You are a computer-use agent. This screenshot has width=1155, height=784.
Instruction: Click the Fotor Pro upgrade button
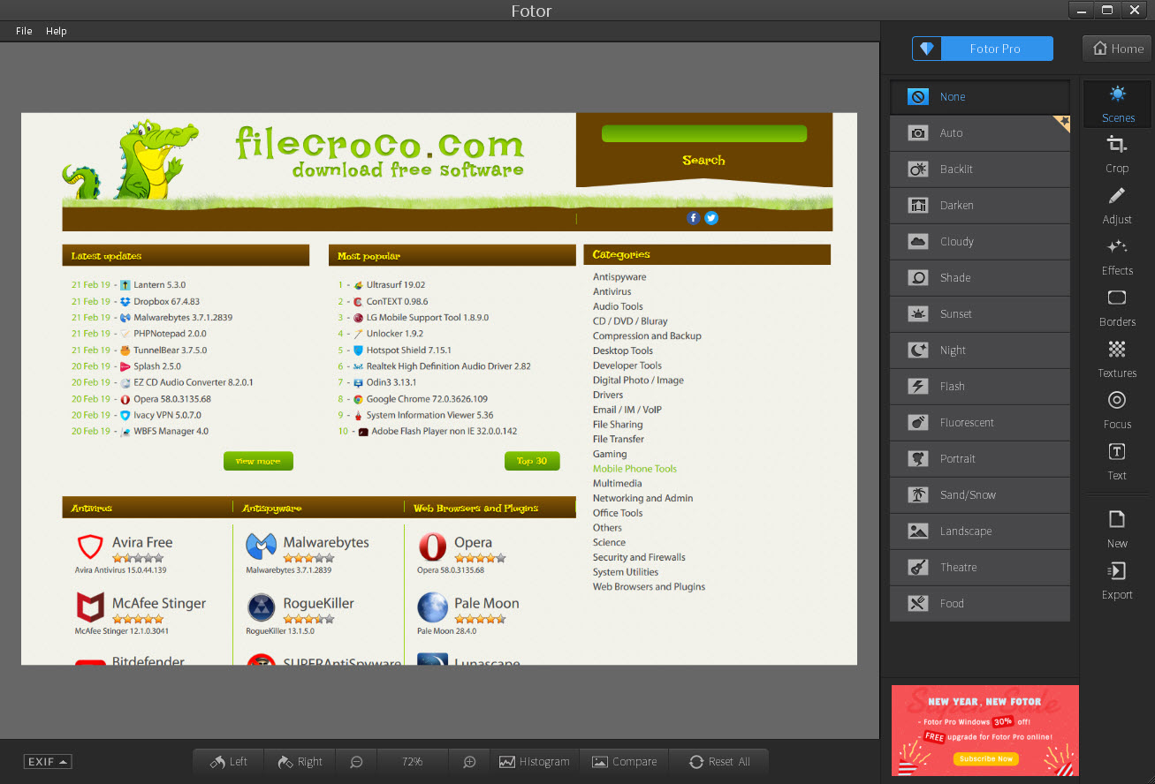983,49
